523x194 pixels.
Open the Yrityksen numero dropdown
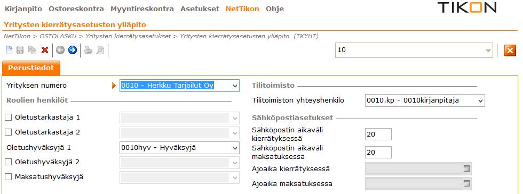235,86
